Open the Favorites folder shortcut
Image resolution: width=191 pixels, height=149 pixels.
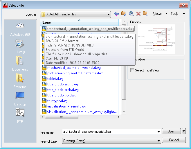[x=20, y=81]
